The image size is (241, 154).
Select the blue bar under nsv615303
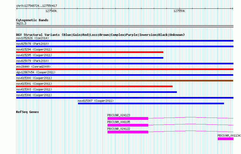coord(96,92)
